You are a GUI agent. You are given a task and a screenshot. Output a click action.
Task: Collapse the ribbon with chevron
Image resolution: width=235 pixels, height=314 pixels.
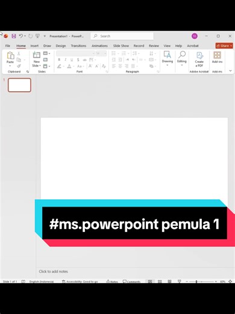coord(230,71)
